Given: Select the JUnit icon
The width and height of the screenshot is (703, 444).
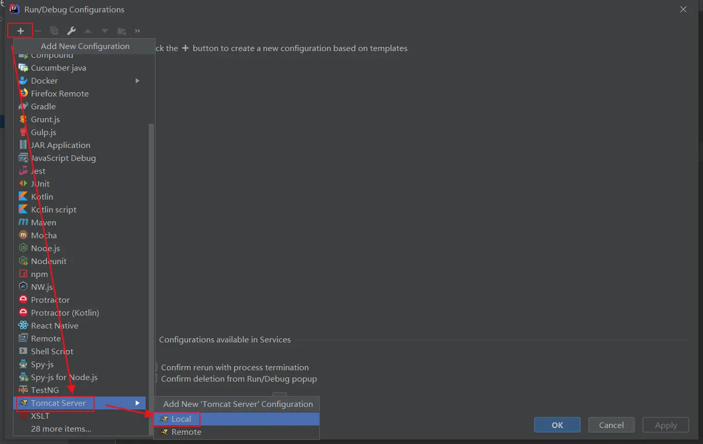Looking at the screenshot, I should (x=23, y=184).
